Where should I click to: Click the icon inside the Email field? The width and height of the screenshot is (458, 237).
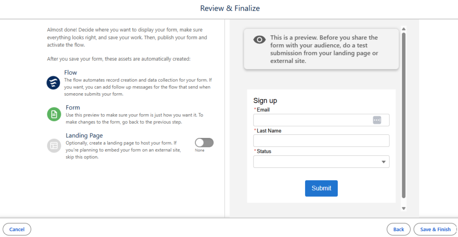click(x=377, y=120)
